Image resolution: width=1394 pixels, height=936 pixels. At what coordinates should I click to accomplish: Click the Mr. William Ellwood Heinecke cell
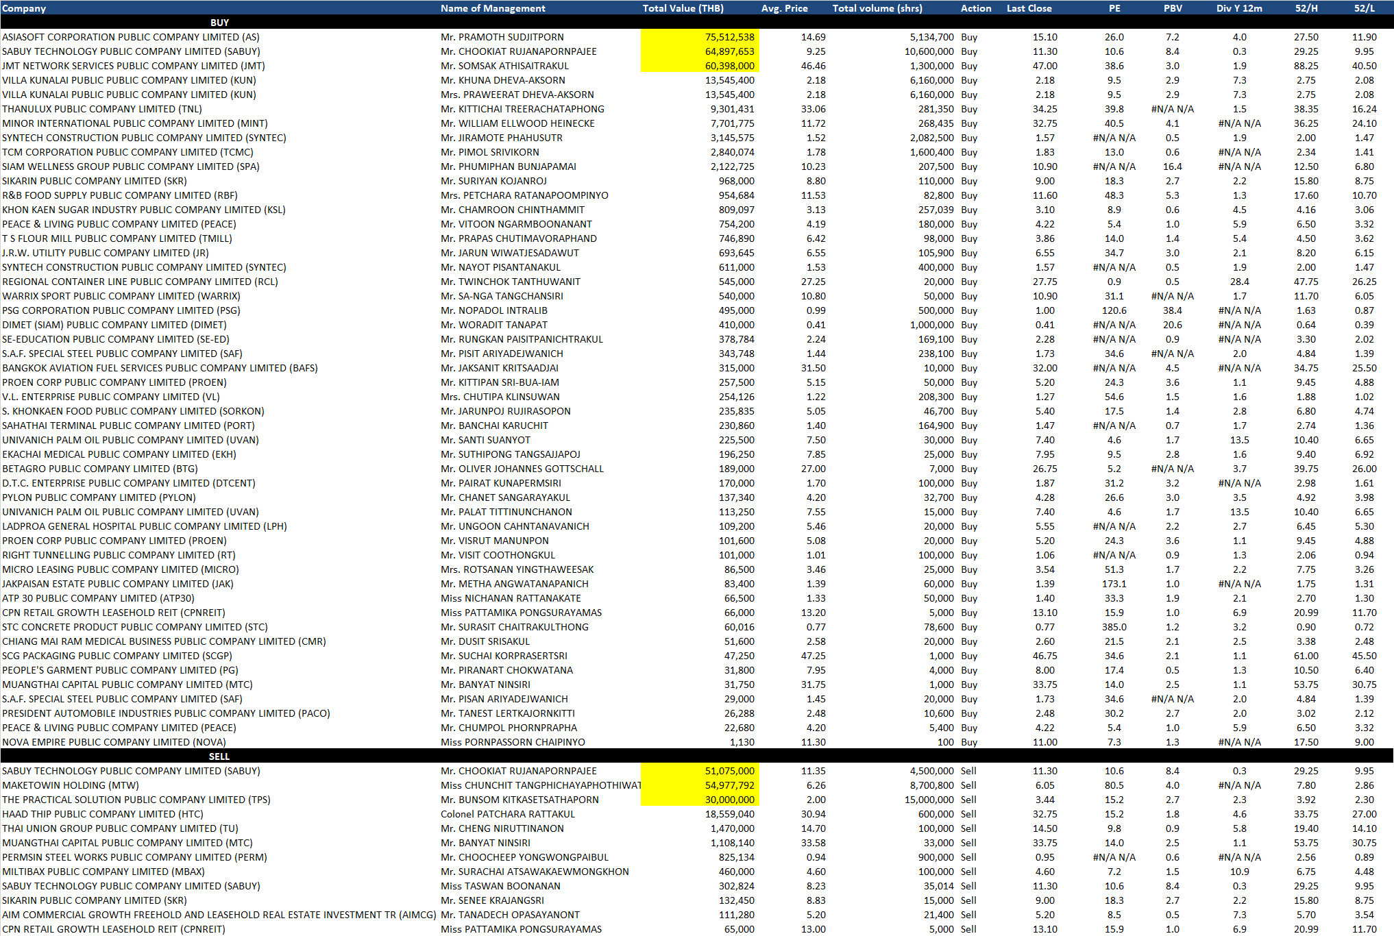tap(517, 123)
